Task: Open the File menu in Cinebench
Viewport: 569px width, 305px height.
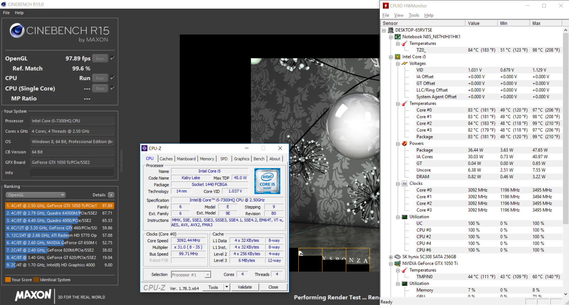Action: point(6,13)
